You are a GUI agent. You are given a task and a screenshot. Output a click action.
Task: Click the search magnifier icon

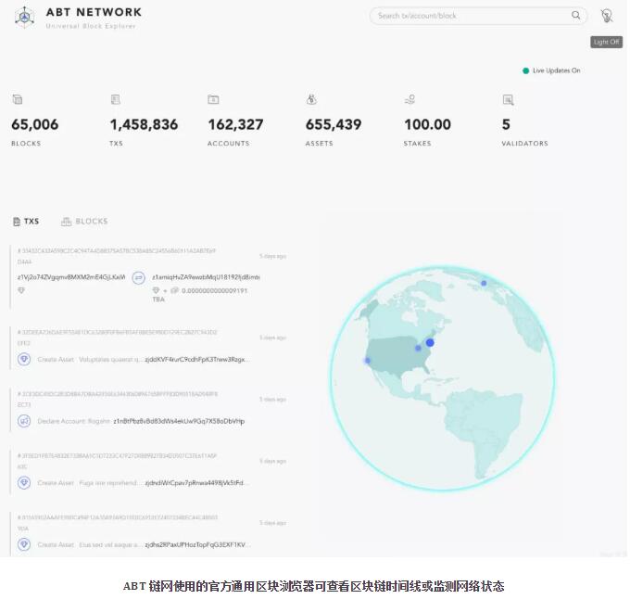click(575, 15)
